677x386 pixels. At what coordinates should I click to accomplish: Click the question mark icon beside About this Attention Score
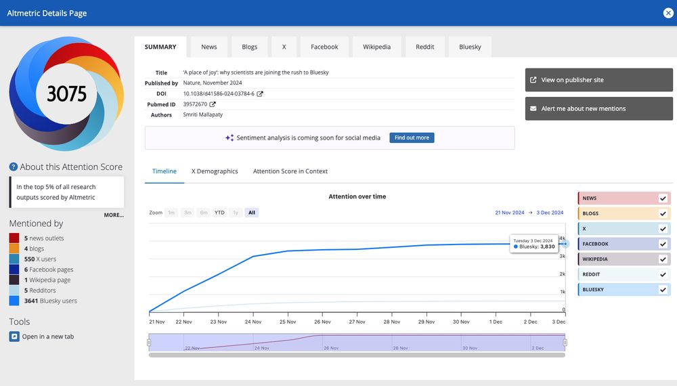(14, 167)
